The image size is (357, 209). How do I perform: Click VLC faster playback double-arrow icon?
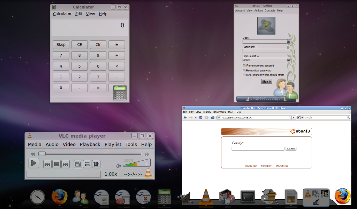pyautogui.click(x=147, y=154)
